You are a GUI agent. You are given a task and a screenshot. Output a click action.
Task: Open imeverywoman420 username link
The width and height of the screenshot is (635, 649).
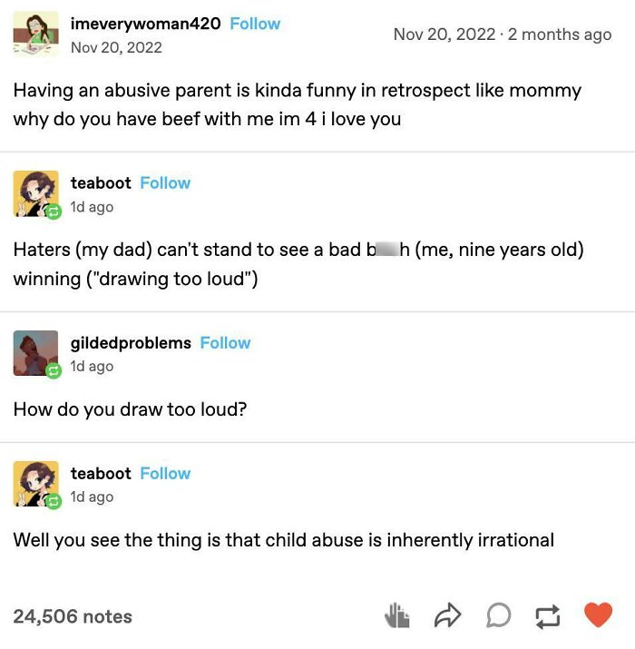(145, 24)
